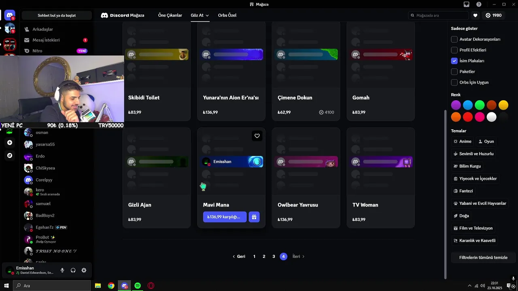Open Discord Mağaza logo link

(x=122, y=15)
